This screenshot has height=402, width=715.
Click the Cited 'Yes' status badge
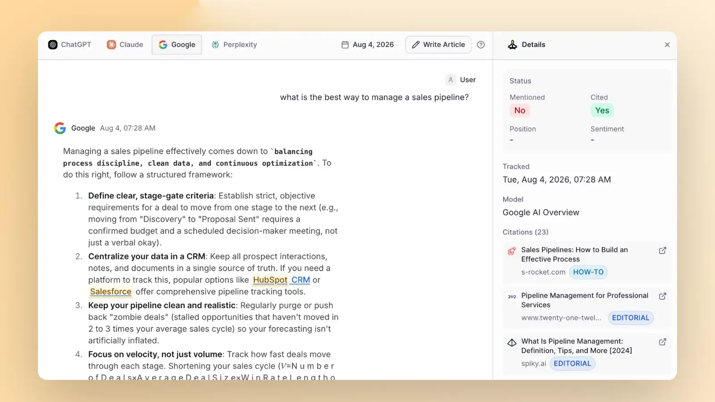click(x=602, y=110)
